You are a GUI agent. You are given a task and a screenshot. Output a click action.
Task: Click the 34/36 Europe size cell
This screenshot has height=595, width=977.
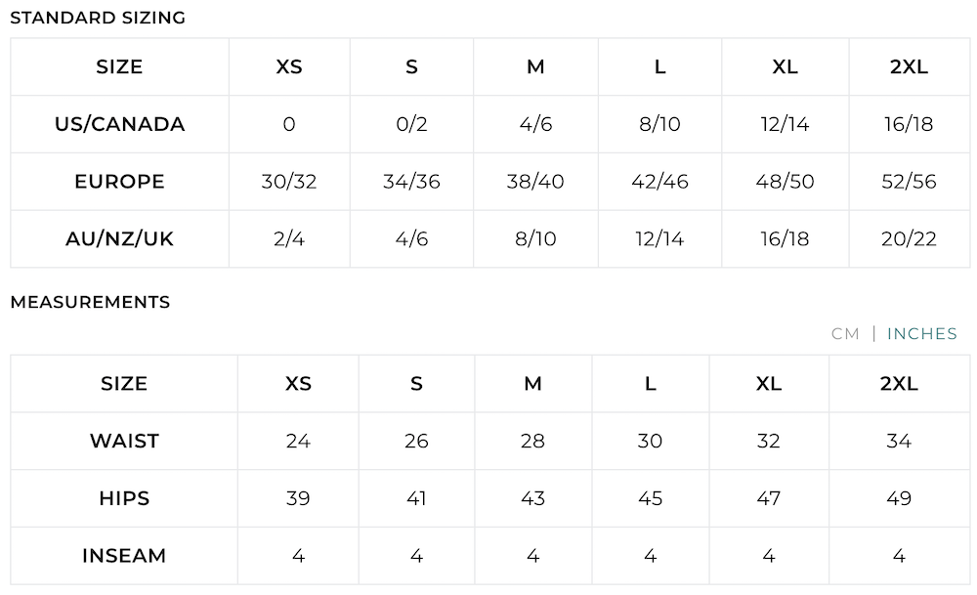(411, 182)
